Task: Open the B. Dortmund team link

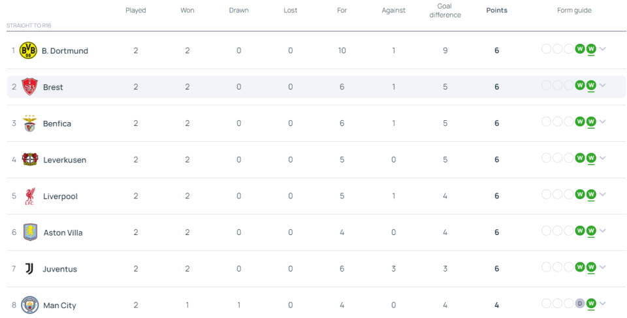Action: 65,51
